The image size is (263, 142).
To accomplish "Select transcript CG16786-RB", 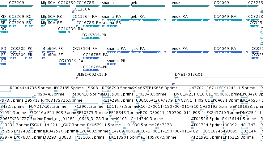I will (94, 35).
